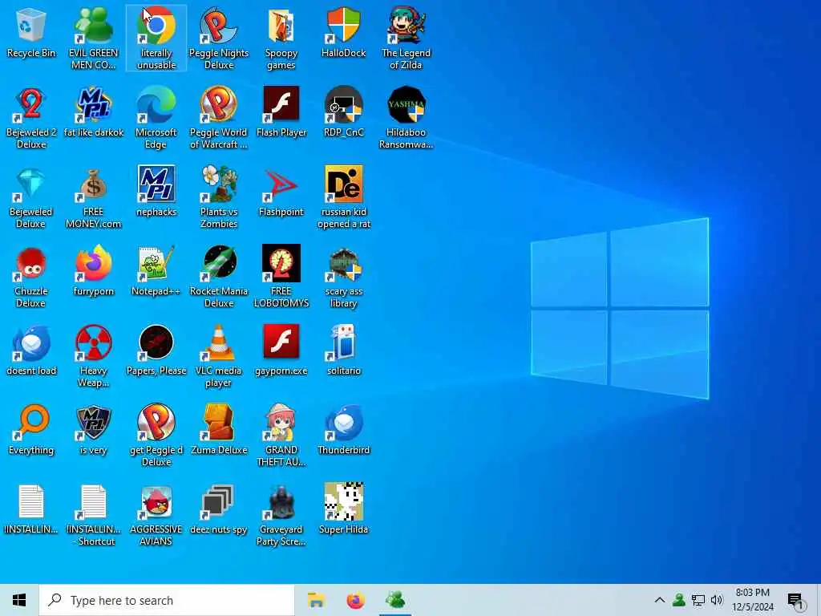821x616 pixels.
Task: Open the volume control in tray
Action: pos(717,600)
